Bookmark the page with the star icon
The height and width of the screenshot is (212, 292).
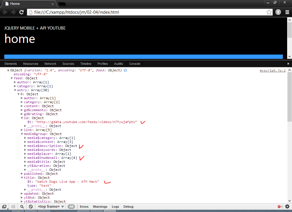269,12
